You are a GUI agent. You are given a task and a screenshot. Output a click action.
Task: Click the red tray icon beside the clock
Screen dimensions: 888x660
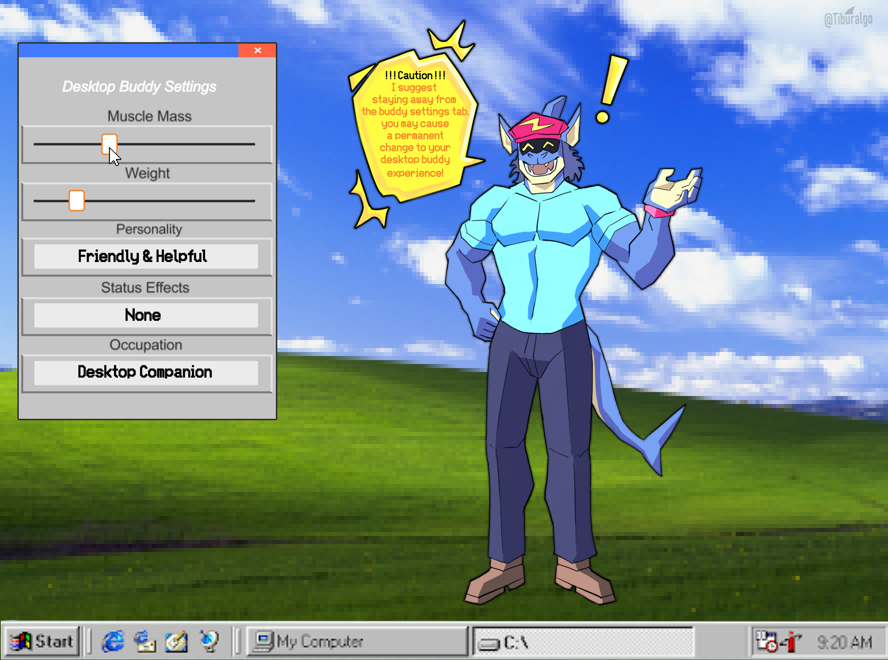point(791,641)
